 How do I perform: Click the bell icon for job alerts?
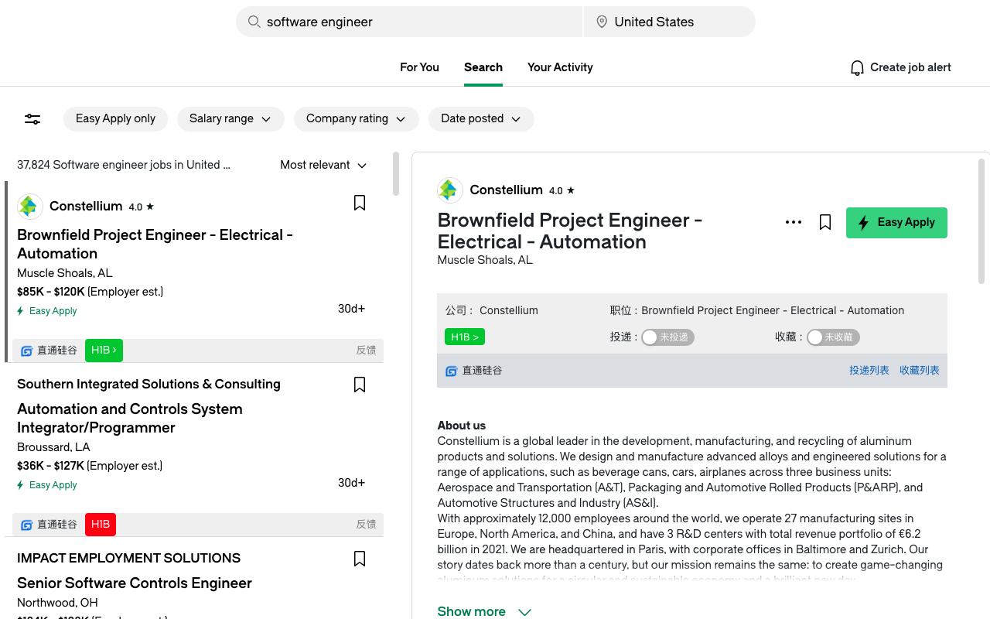tap(857, 68)
